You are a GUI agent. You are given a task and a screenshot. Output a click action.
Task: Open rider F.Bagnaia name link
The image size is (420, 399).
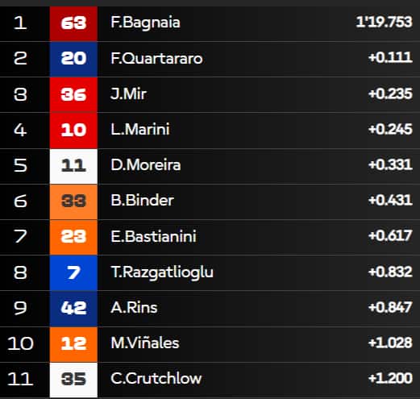145,23
